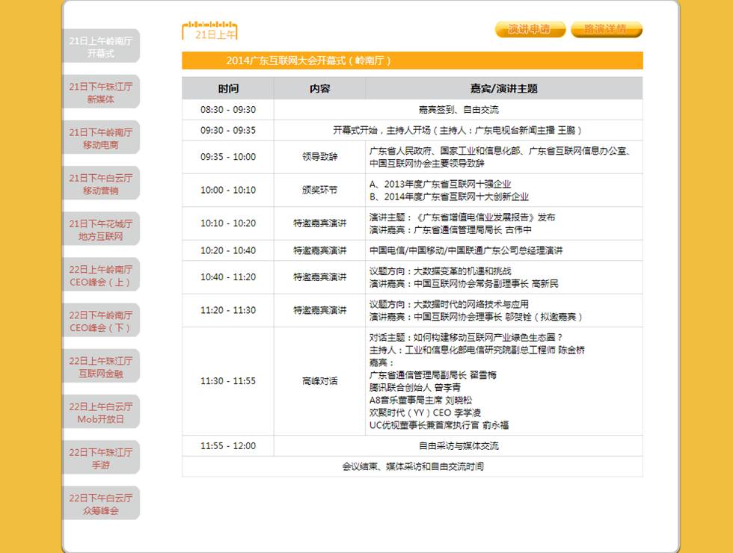This screenshot has height=553, width=733.
Task: Click the UC优视董事长 俞永福 line
Action: 439,425
